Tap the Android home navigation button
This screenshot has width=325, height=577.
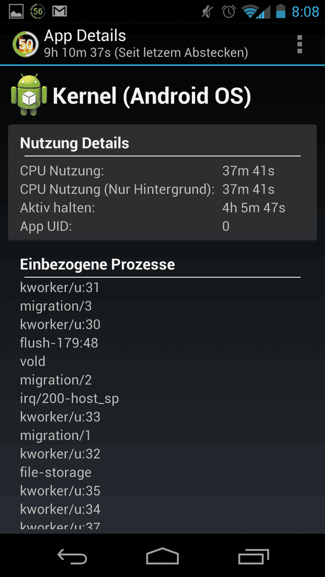(162, 556)
